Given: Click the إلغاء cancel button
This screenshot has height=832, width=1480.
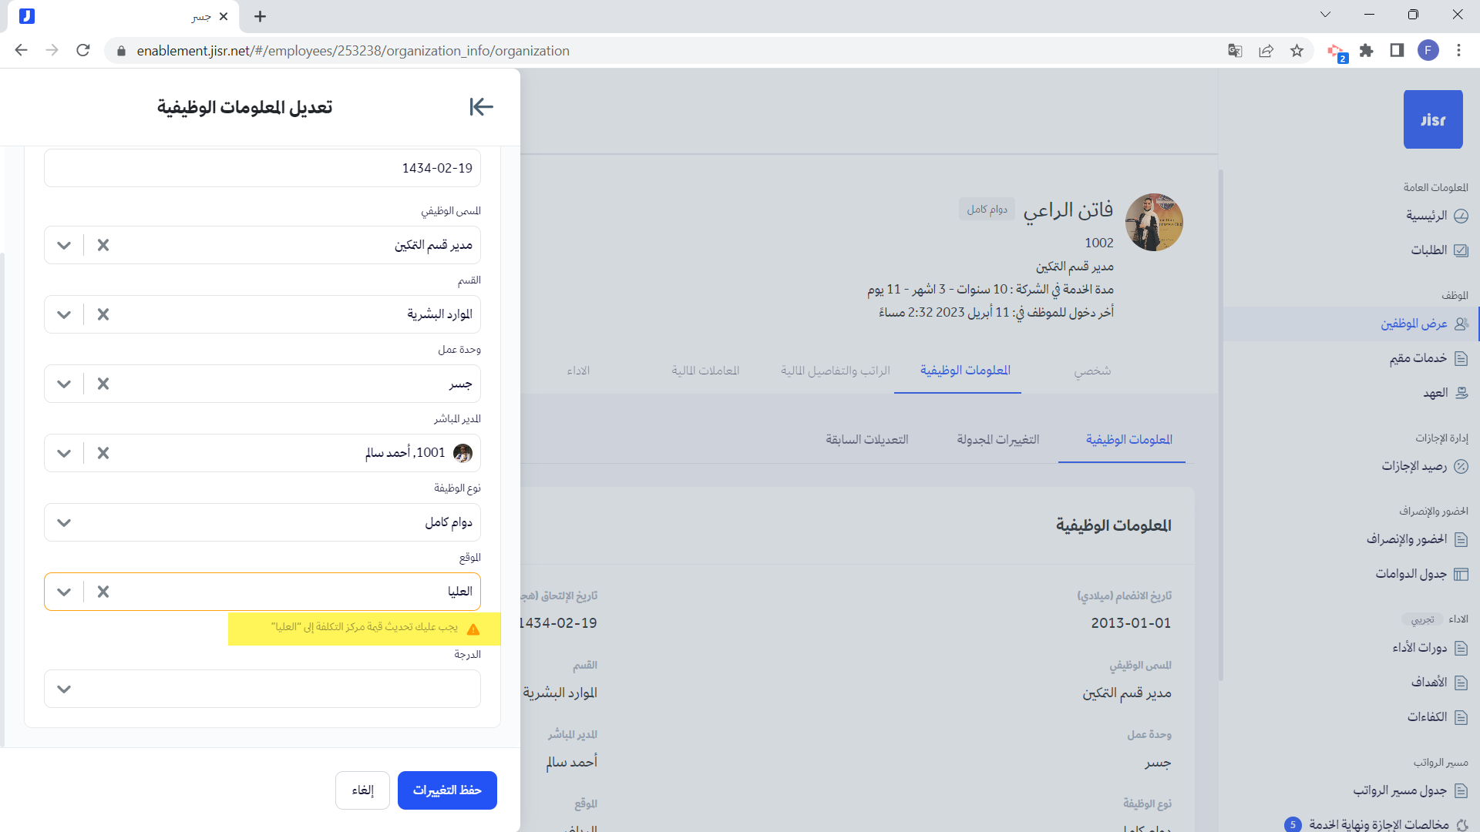Looking at the screenshot, I should (x=362, y=790).
